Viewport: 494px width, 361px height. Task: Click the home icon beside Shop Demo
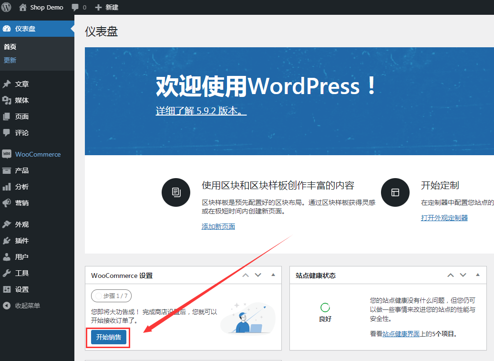click(x=23, y=7)
